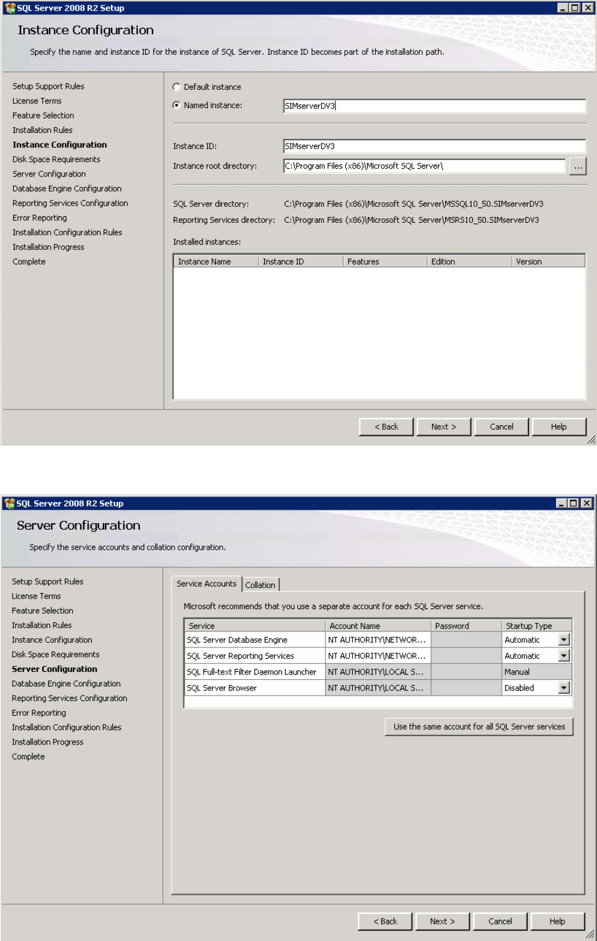Click the Instance Name column header
Viewport: 597px width, 941px height.
coord(216,262)
